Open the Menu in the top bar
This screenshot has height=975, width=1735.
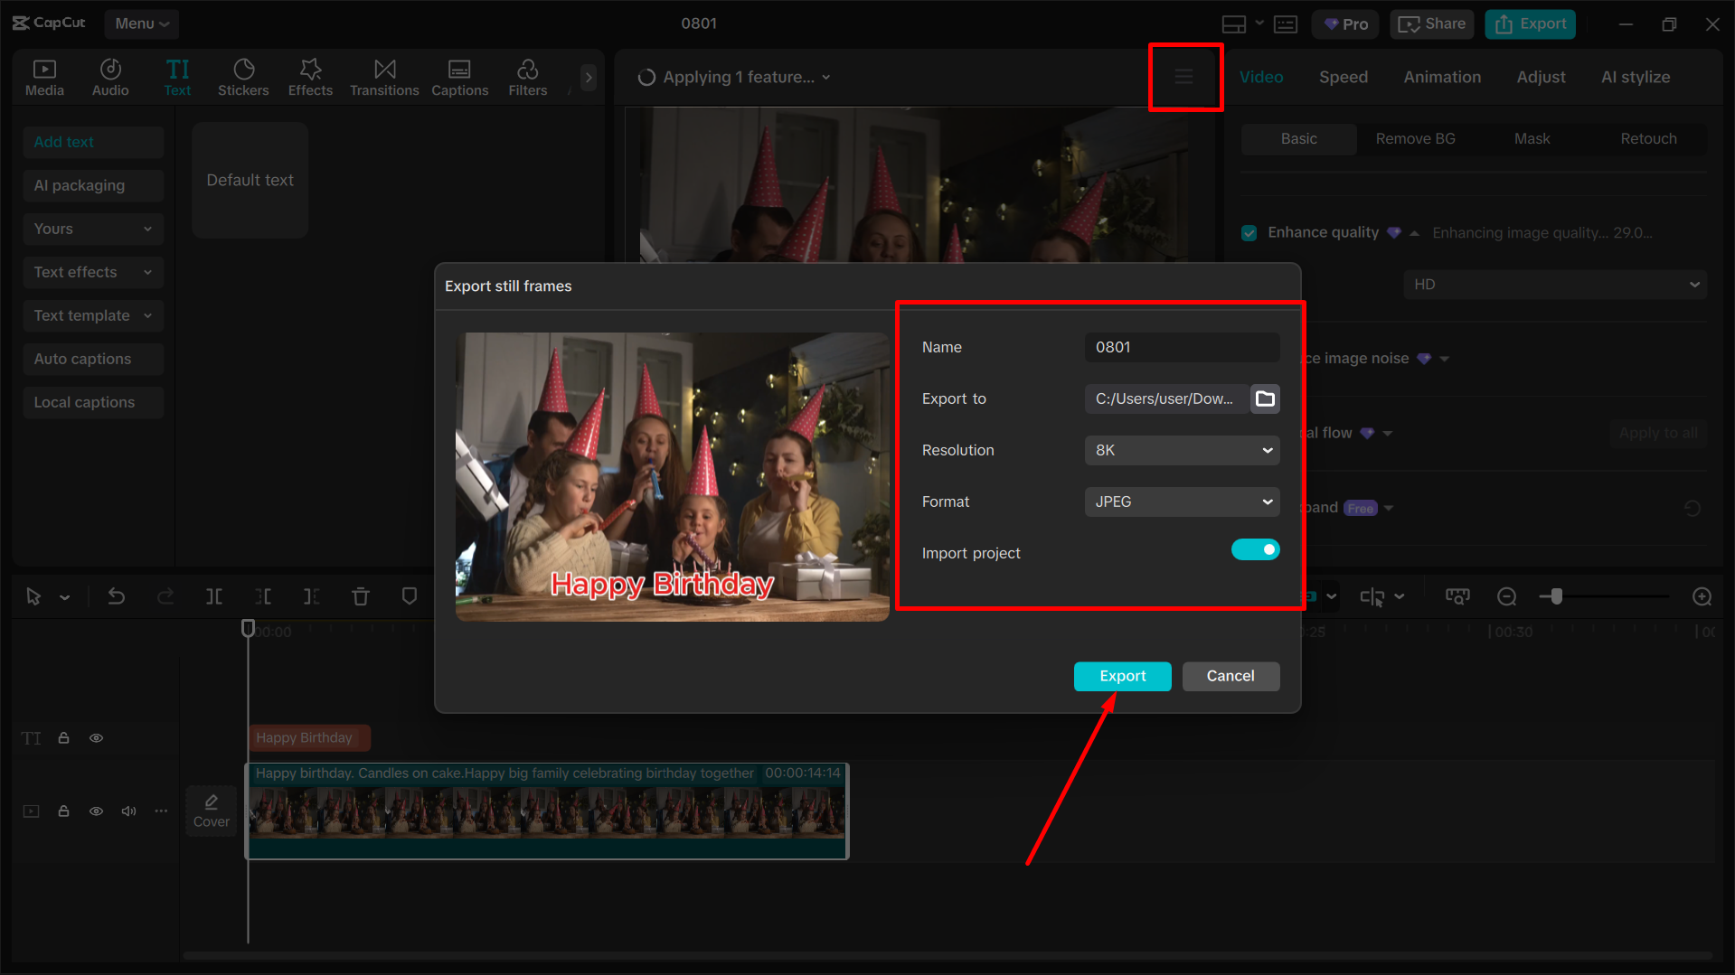141,23
